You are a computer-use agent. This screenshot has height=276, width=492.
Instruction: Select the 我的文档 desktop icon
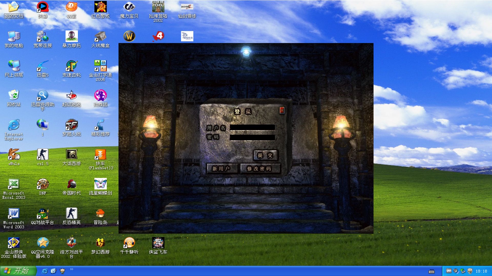(14, 10)
